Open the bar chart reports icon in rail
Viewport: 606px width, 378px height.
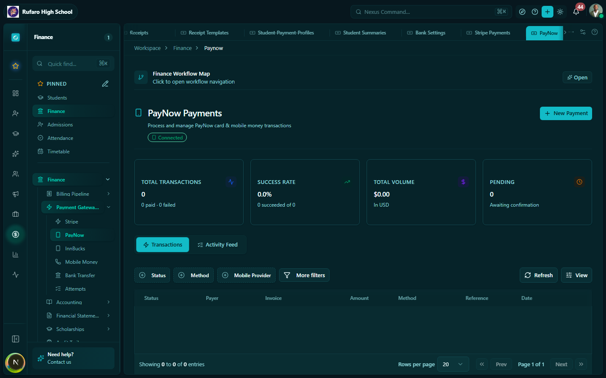tap(16, 255)
